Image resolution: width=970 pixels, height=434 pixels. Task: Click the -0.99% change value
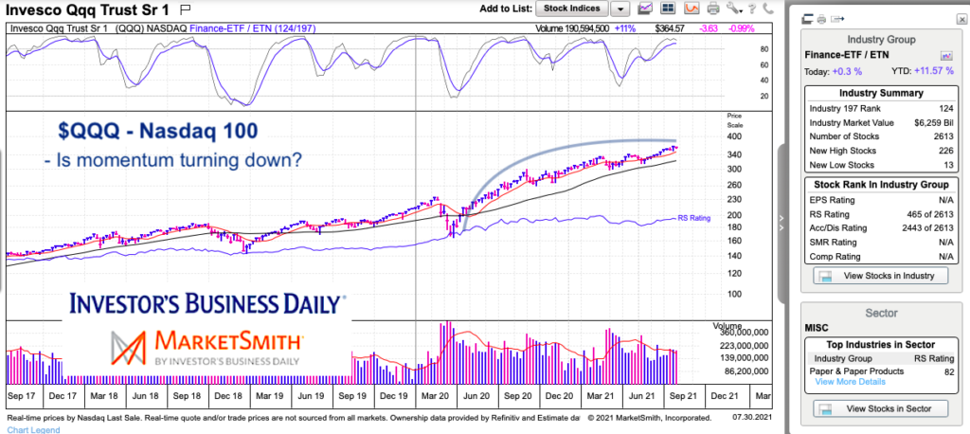(742, 27)
